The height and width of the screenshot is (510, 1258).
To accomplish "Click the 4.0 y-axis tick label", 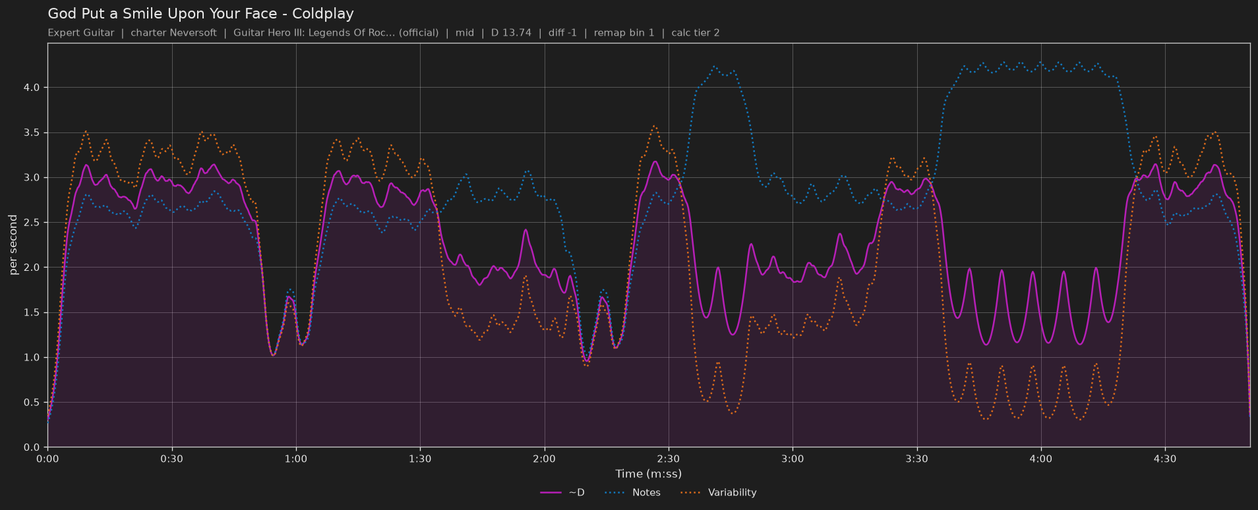I will pos(32,88).
